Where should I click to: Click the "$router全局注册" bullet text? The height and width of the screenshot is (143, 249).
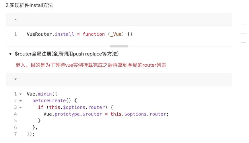click(x=67, y=54)
